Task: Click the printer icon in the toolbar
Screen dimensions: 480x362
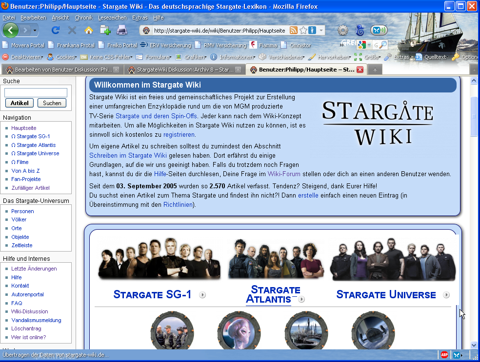Action: [x=122, y=30]
